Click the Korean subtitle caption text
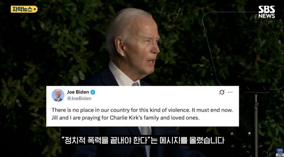The height and width of the screenshot is (157, 284). [143, 140]
